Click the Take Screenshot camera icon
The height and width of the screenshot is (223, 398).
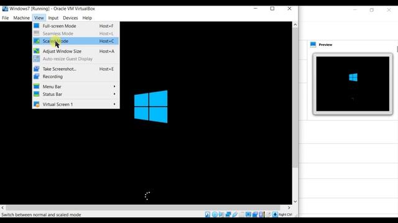pos(37,69)
